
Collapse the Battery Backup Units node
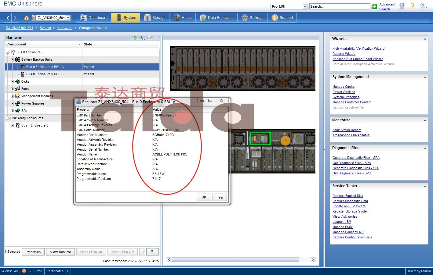tap(13, 59)
